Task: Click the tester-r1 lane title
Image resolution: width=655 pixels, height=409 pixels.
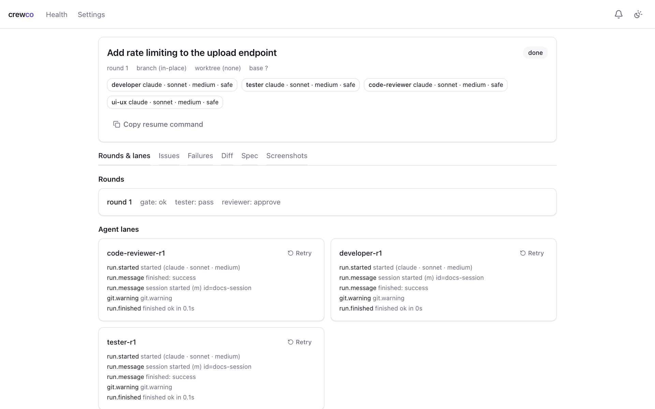Action: pos(121,342)
